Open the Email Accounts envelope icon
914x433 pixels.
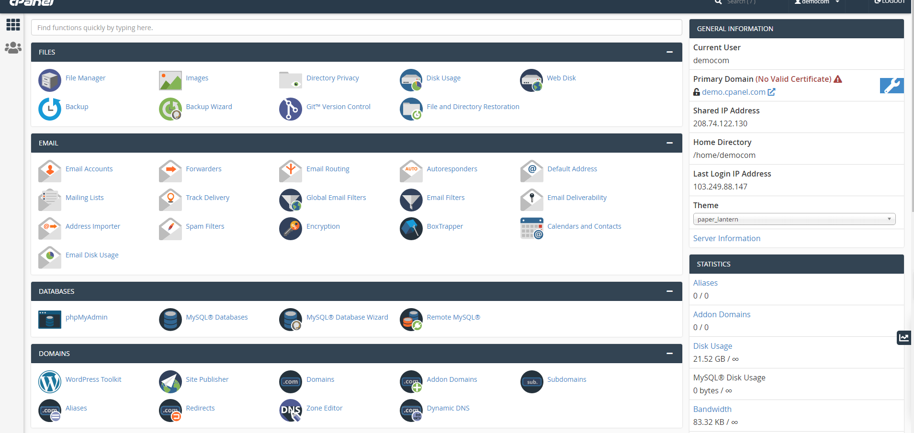pos(50,171)
